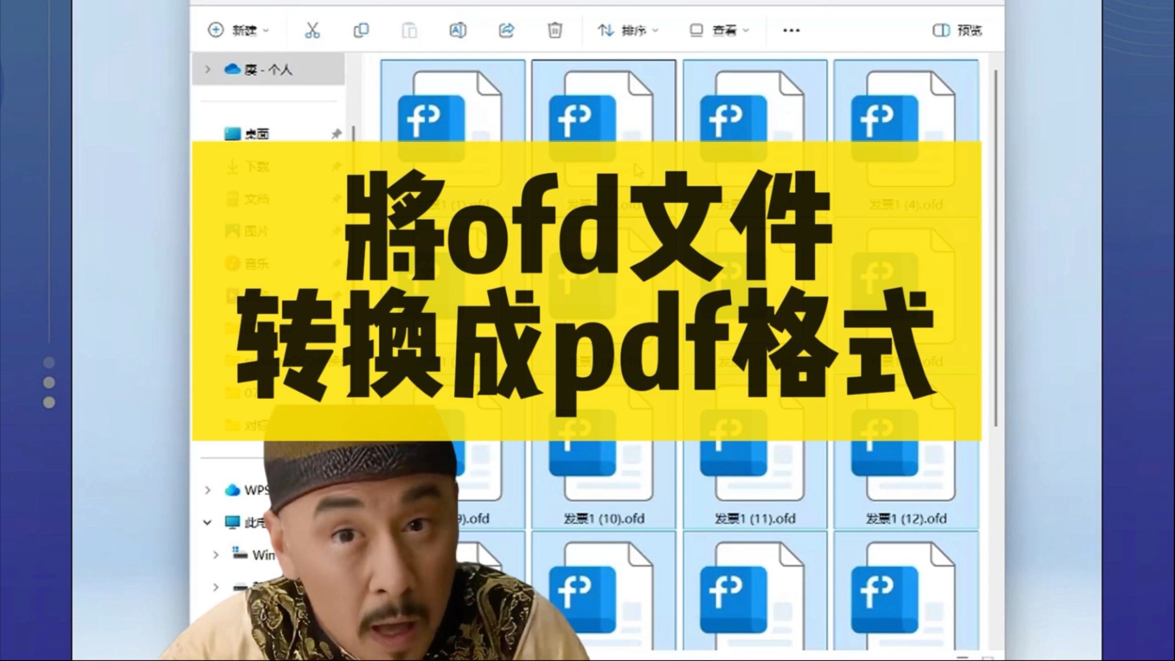1175x661 pixels.
Task: Unpin 下载 from quick access
Action: click(x=336, y=167)
